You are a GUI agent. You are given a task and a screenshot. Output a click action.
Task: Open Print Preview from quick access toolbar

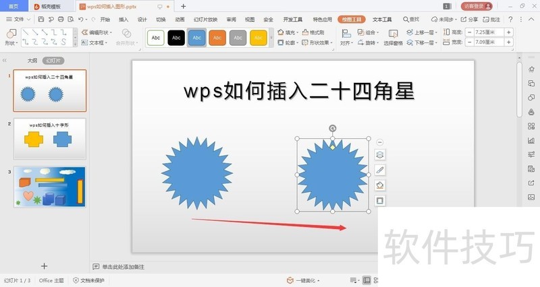click(71, 20)
